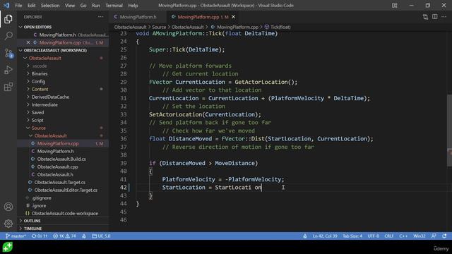Change UTF-8 file encoding
452x254 pixels.
pos(374,236)
